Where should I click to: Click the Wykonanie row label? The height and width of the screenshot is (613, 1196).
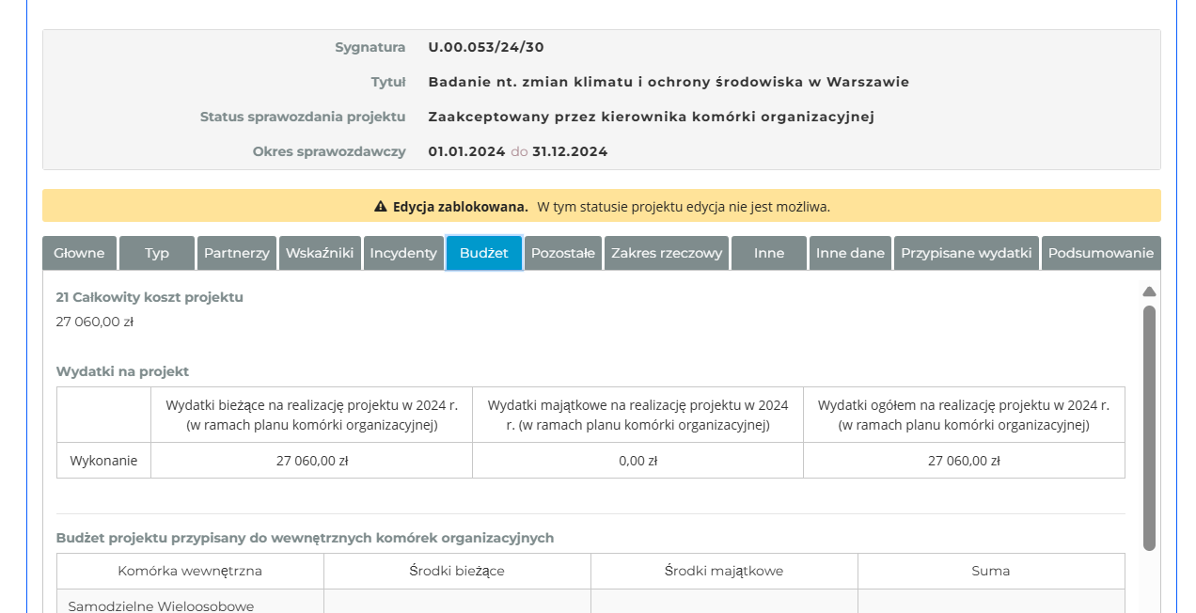(x=103, y=461)
